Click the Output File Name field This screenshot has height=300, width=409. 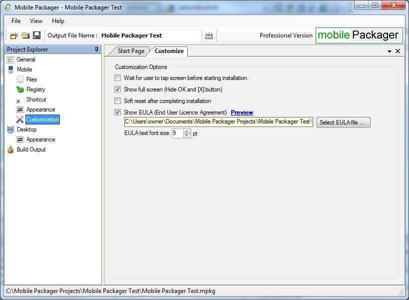pyautogui.click(x=150, y=35)
